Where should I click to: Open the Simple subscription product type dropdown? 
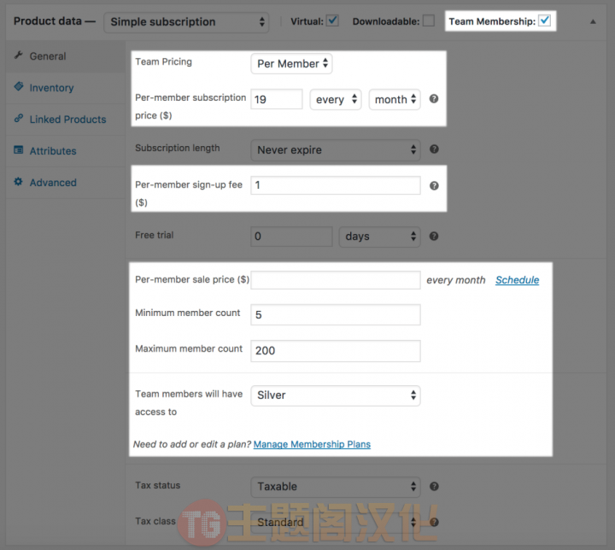coord(186,22)
